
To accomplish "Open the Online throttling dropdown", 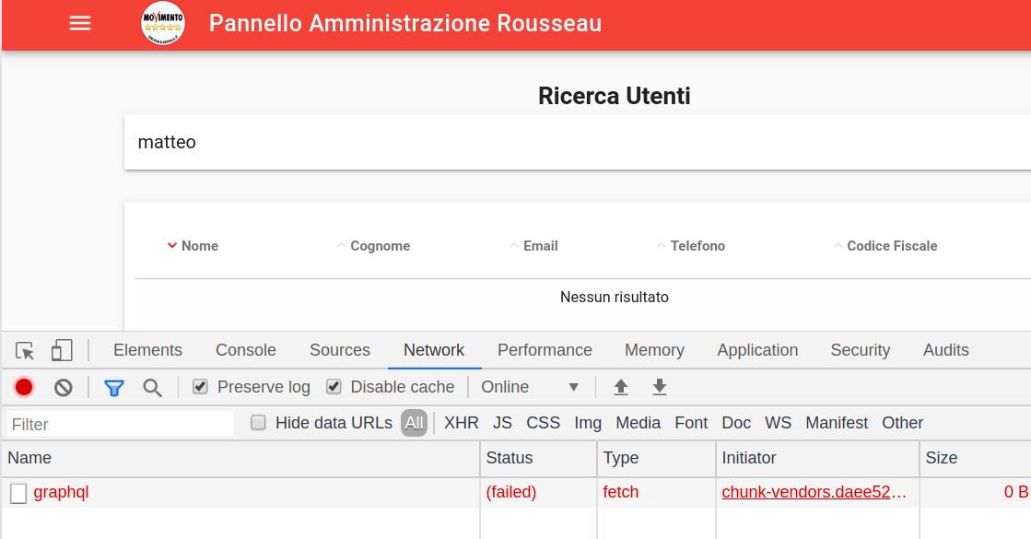I will click(530, 386).
